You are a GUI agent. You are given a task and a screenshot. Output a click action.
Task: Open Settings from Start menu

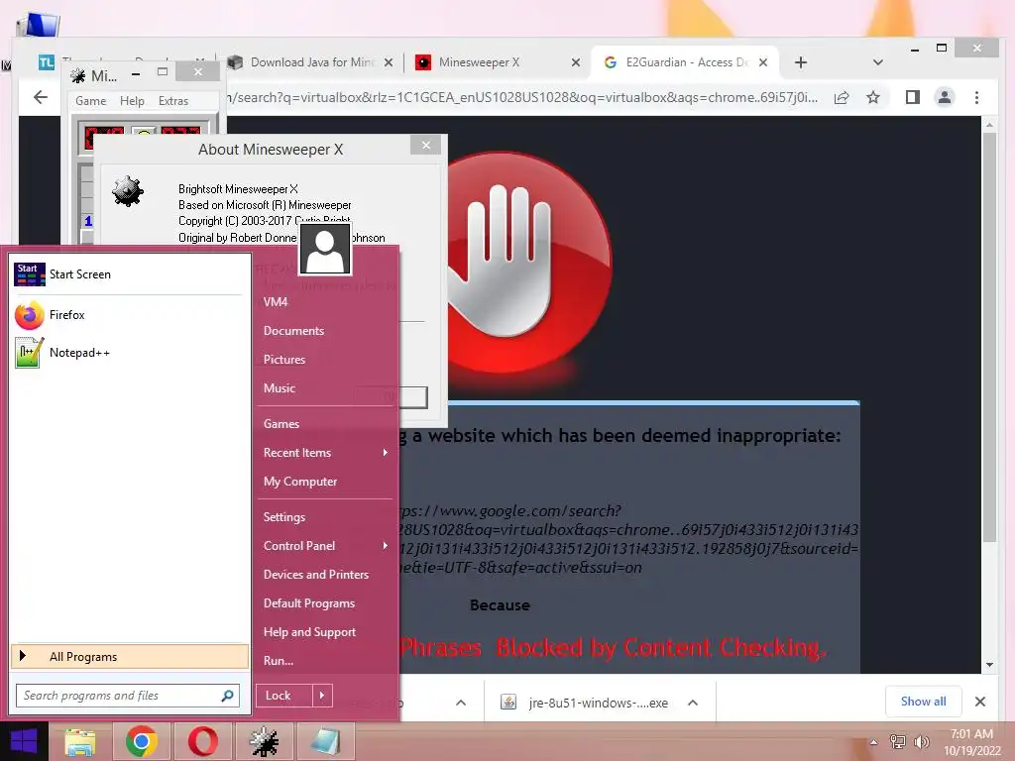[284, 517]
